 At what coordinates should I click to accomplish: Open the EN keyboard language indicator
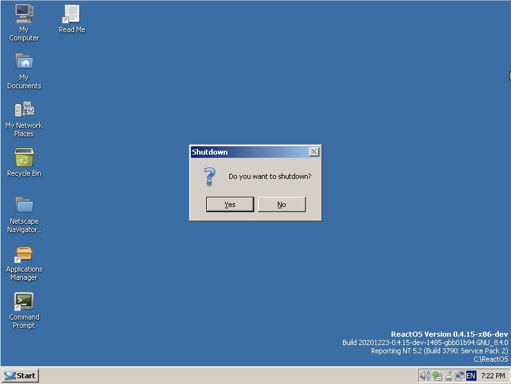tap(471, 376)
